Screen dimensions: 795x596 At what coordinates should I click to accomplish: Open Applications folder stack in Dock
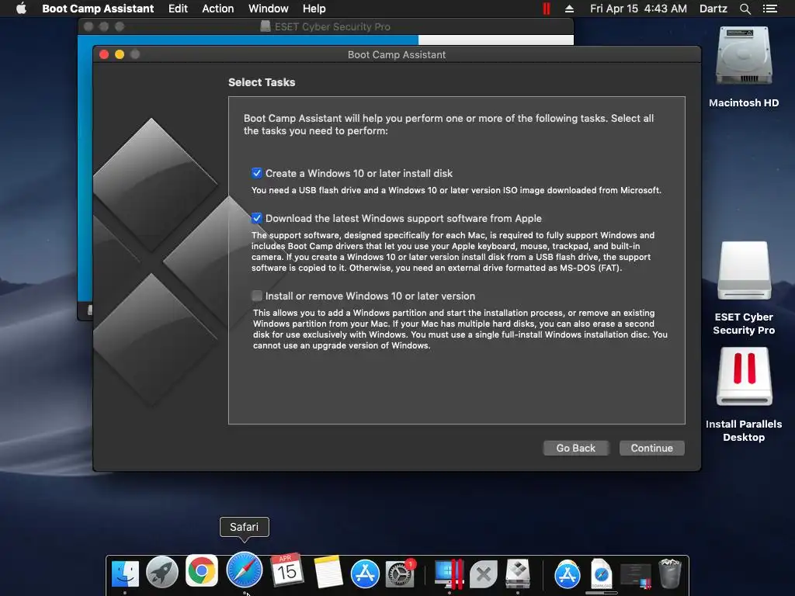pyautogui.click(x=567, y=574)
